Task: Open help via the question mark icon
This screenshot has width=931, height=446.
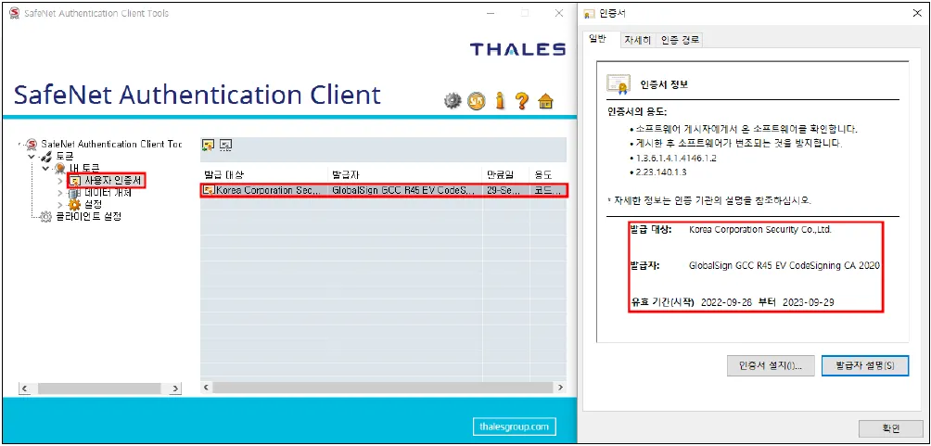Action: click(522, 101)
